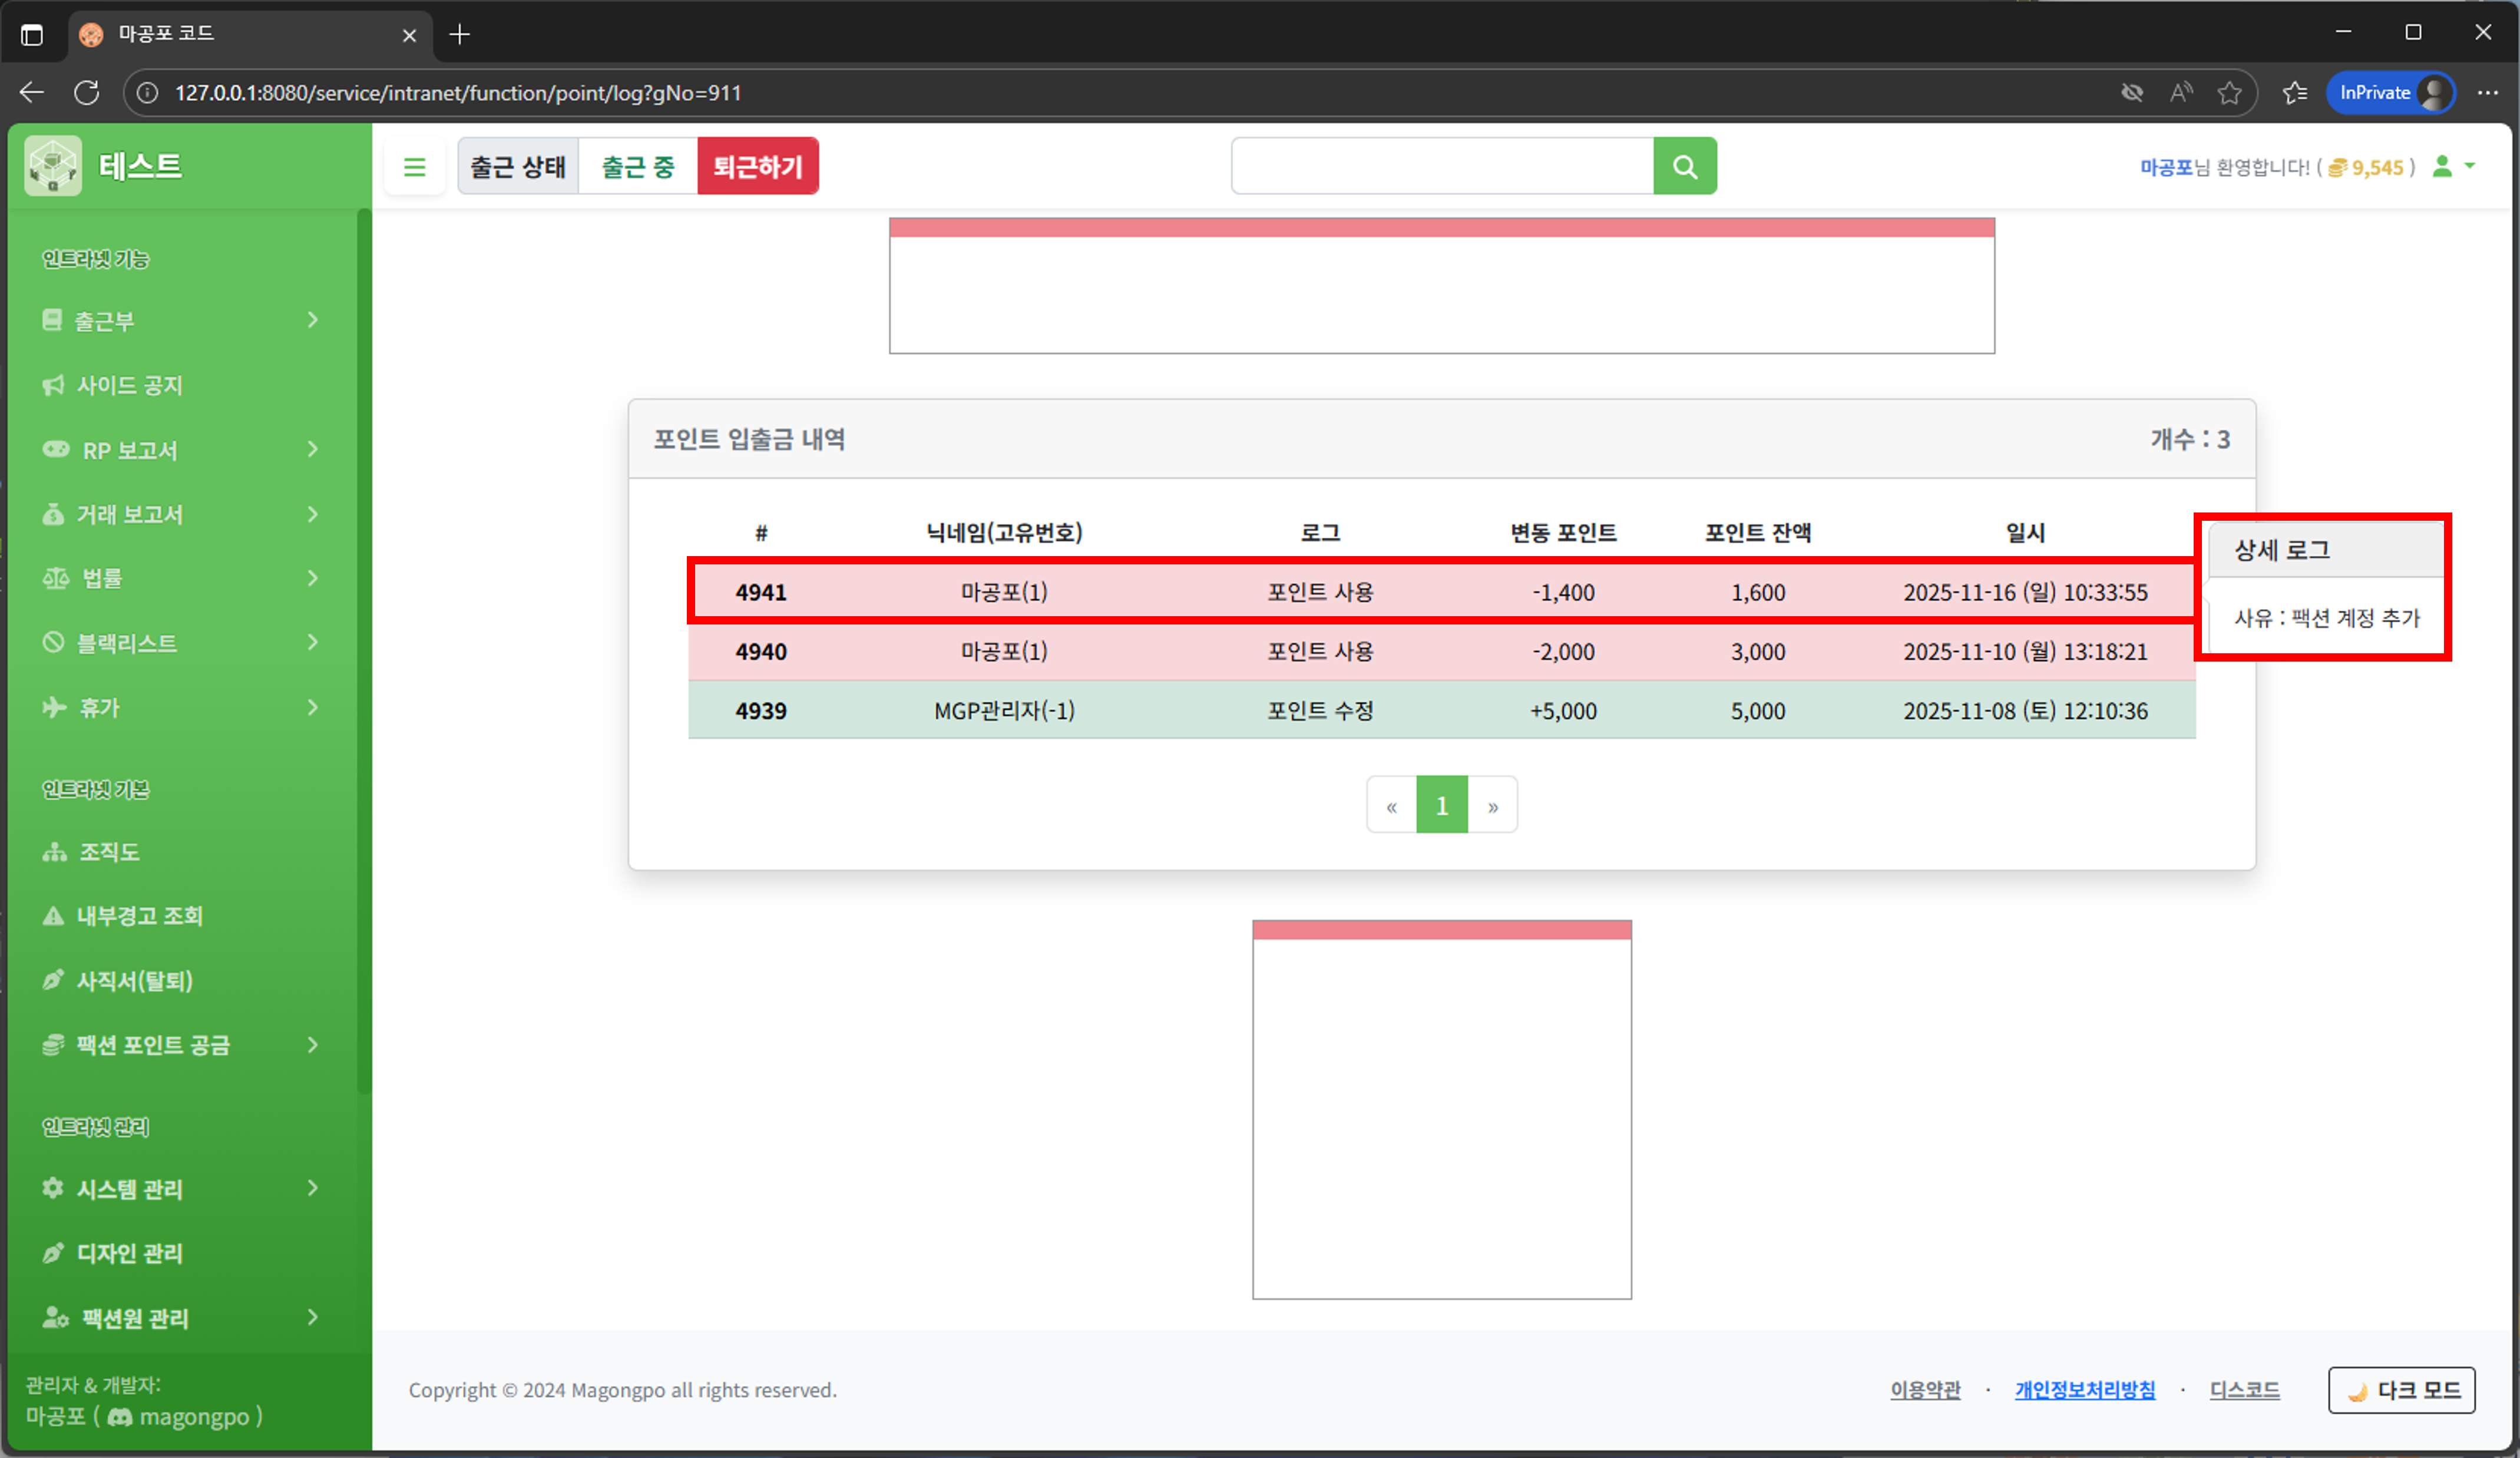Expand 팩션 포인트 공급 sidebar menu
This screenshot has width=2520, height=1458.
pos(180,1045)
